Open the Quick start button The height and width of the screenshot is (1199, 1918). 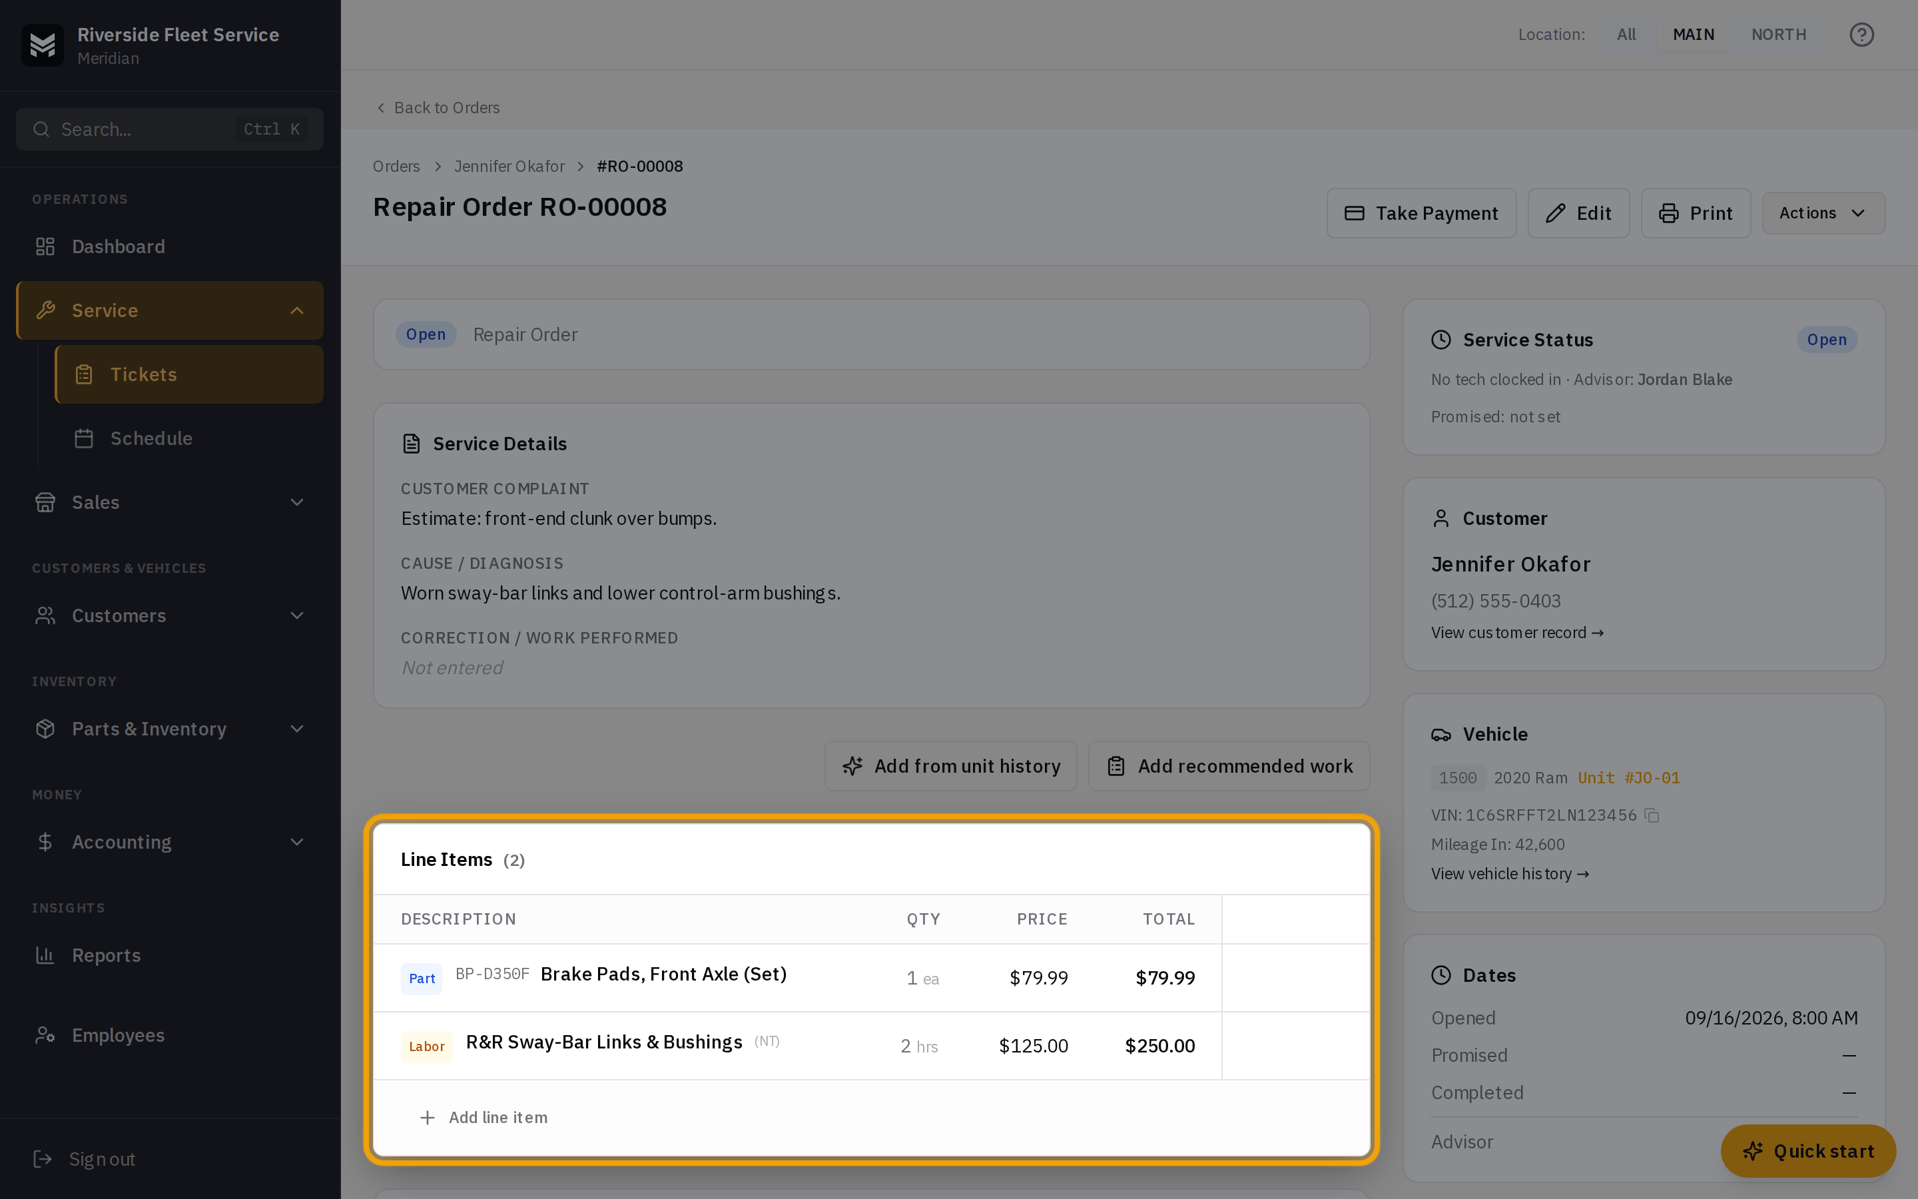(x=1808, y=1150)
